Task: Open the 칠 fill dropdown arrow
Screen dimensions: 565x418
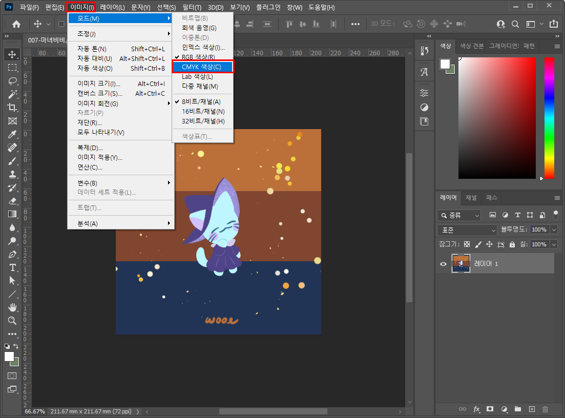Action: [554, 244]
